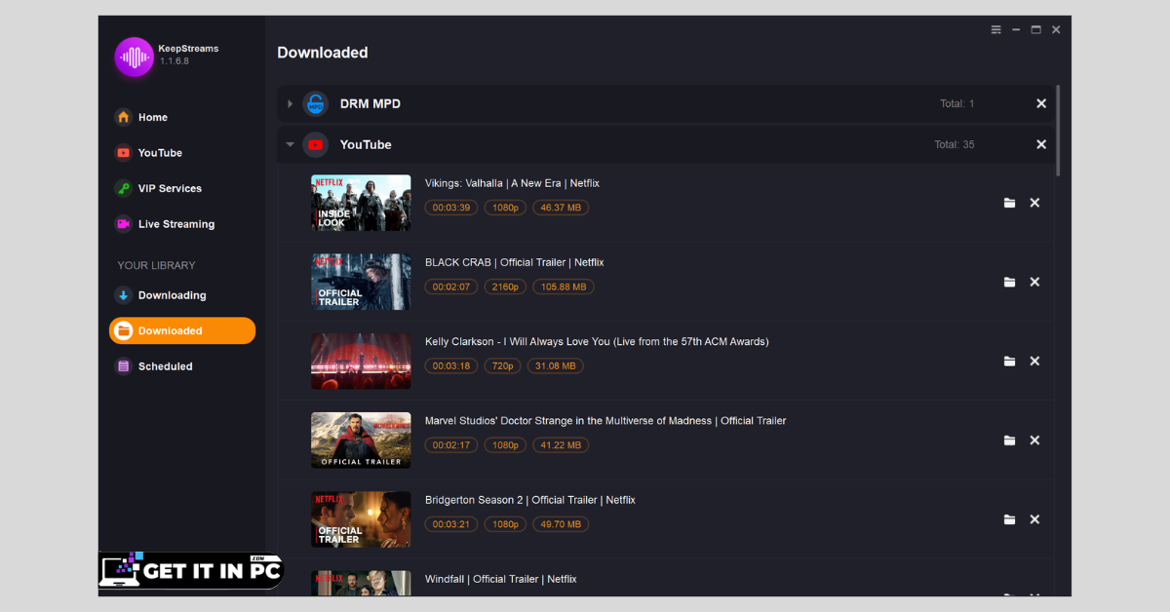Select the Downloaded library tab
Image resolution: width=1170 pixels, height=612 pixels.
182,330
